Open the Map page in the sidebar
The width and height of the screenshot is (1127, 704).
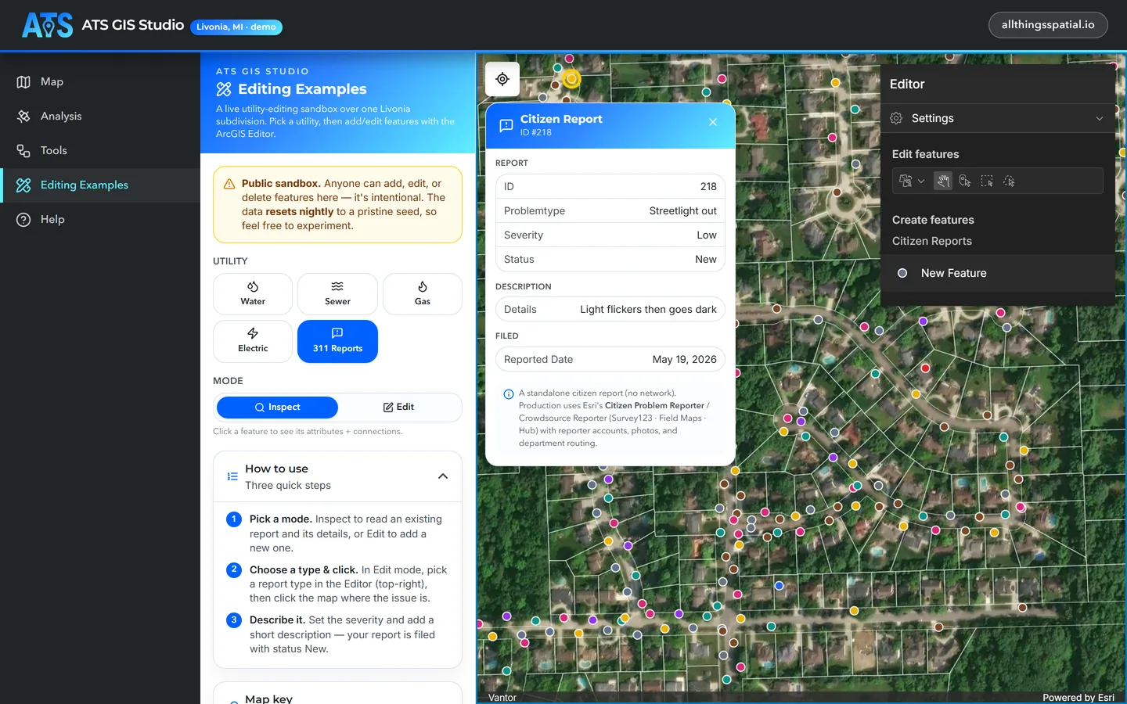[100, 82]
